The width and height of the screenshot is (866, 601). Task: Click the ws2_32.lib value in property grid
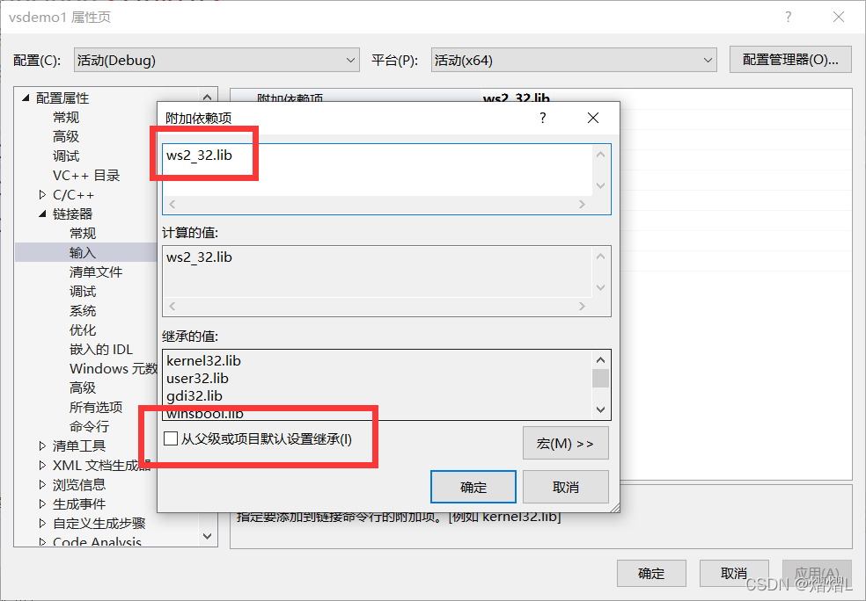pyautogui.click(x=517, y=98)
